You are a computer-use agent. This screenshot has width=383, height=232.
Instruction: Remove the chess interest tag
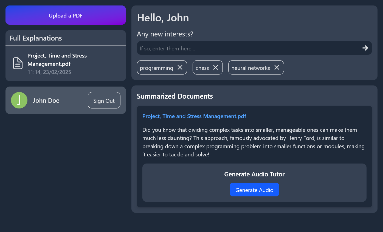click(x=216, y=67)
